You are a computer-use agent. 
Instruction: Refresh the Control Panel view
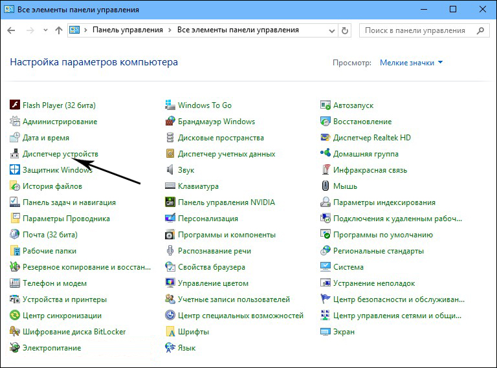(345, 30)
